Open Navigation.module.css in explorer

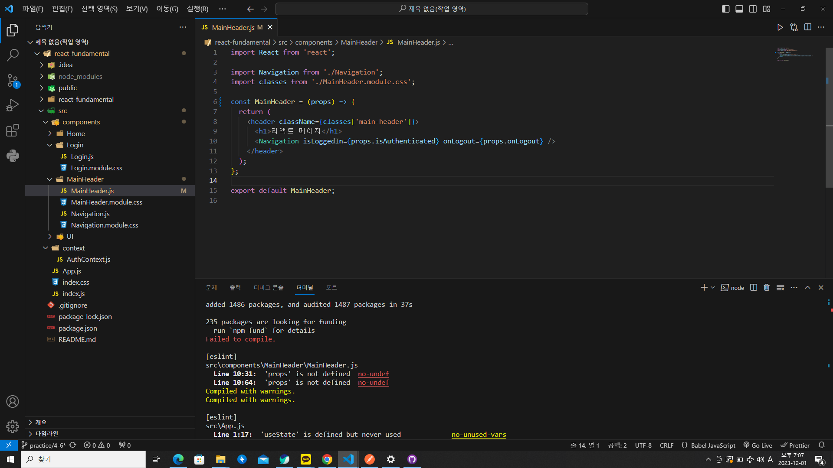pyautogui.click(x=105, y=225)
